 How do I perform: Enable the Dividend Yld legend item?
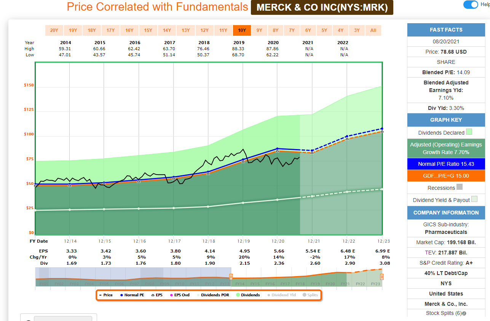(282, 295)
